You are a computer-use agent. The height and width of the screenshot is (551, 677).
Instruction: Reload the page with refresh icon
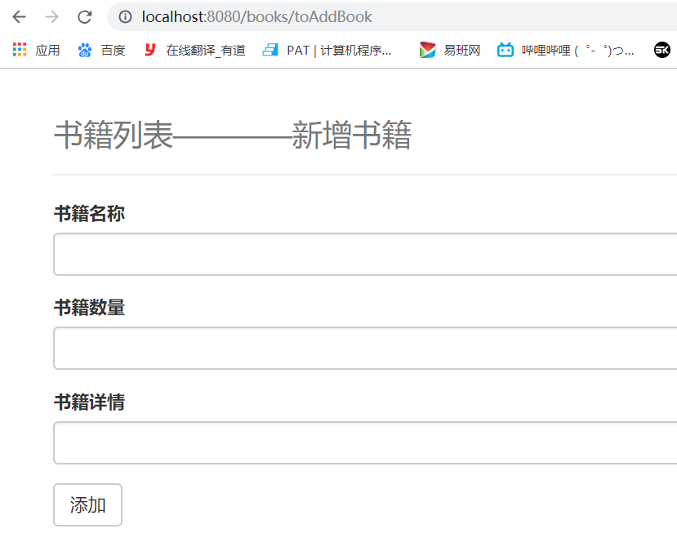[85, 17]
